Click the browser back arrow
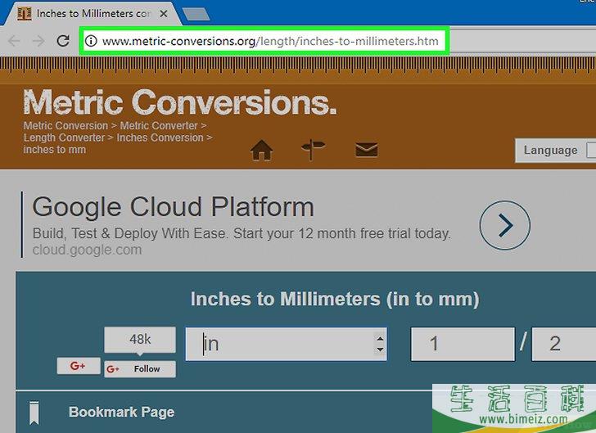 click(x=14, y=41)
